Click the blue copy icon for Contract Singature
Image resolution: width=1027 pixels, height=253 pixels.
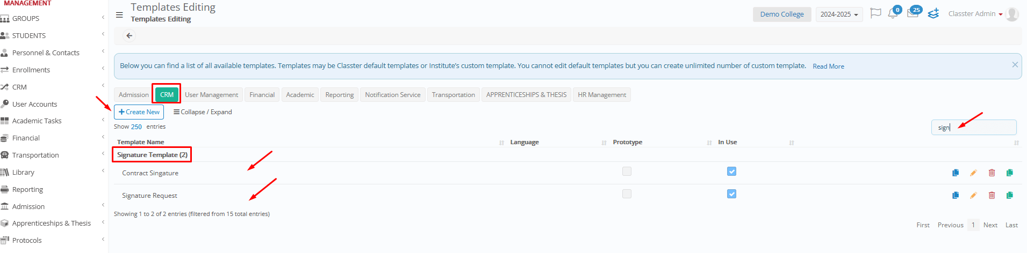(955, 173)
